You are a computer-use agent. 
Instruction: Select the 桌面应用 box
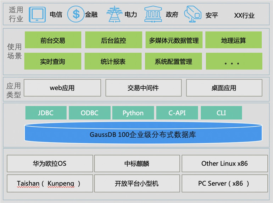click(224, 88)
